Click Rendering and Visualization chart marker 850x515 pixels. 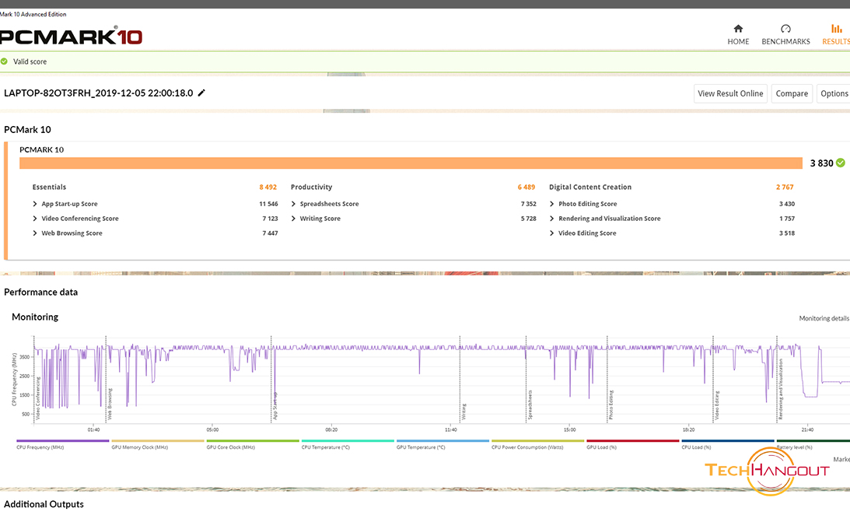pyautogui.click(x=781, y=389)
